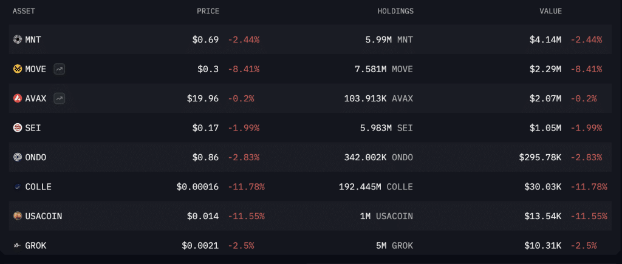Open the chart icon beside MOVE
Viewport: 622px width, 264px height.
pos(60,69)
